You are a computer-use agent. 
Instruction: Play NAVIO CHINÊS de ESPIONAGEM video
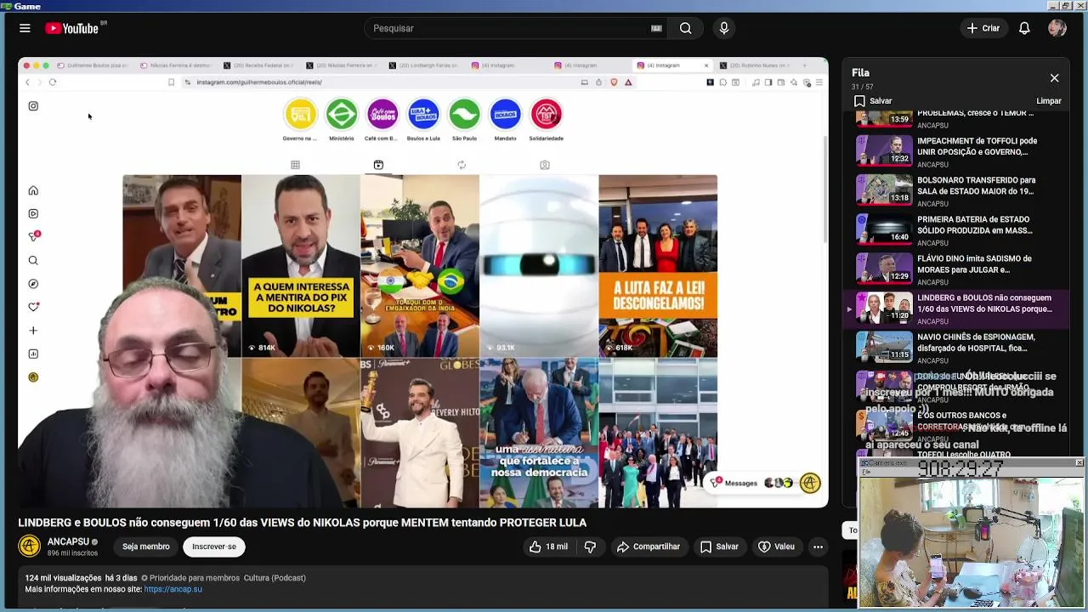(x=956, y=347)
